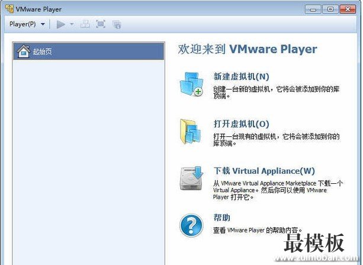Click the home icon beside 起始页
Viewport: 363px width, 265px height.
click(x=24, y=51)
